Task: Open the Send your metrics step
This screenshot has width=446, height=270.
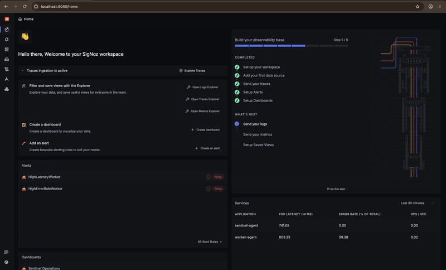Action: (258, 134)
